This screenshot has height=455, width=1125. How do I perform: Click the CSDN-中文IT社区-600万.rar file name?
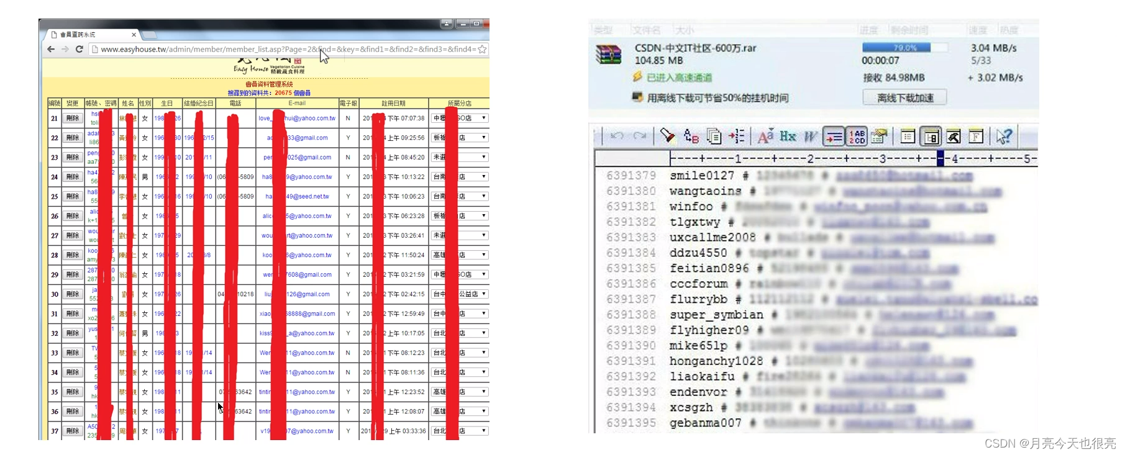(x=695, y=48)
